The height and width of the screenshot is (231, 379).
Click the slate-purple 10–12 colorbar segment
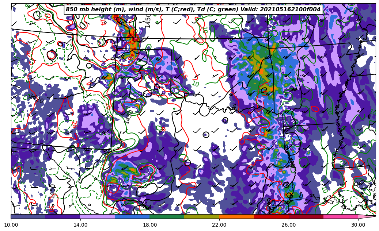click(28, 216)
